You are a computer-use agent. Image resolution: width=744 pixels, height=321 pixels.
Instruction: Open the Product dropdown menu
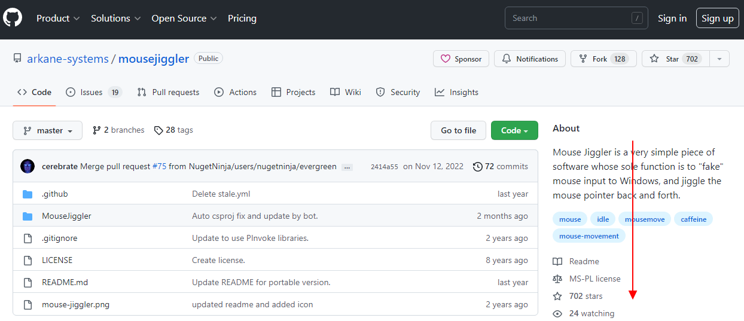[x=58, y=18]
